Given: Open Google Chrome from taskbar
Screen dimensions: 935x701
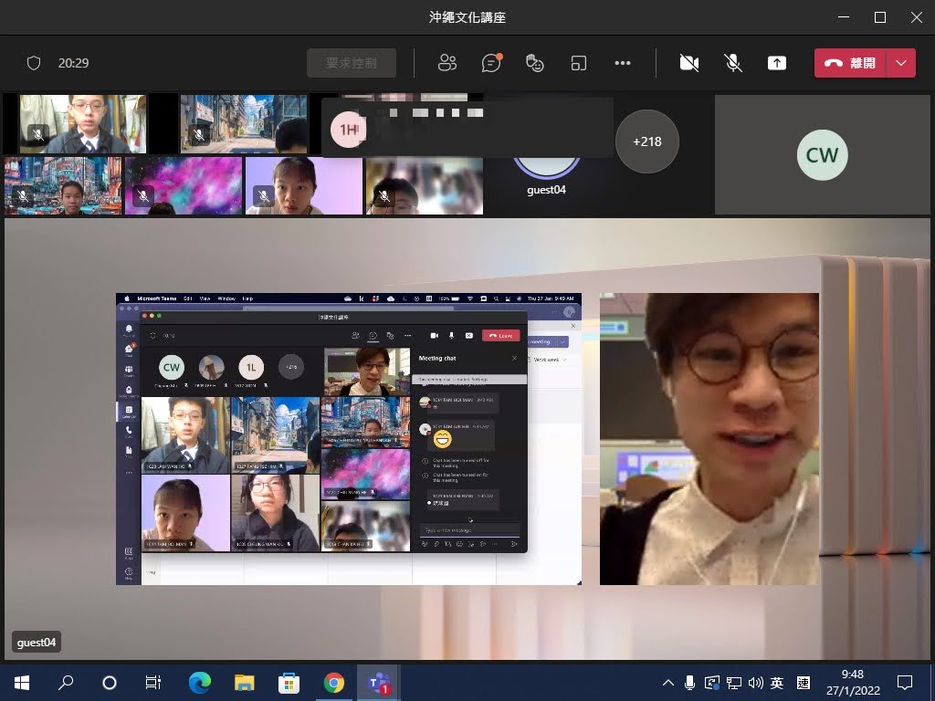Looking at the screenshot, I should pyautogui.click(x=334, y=682).
